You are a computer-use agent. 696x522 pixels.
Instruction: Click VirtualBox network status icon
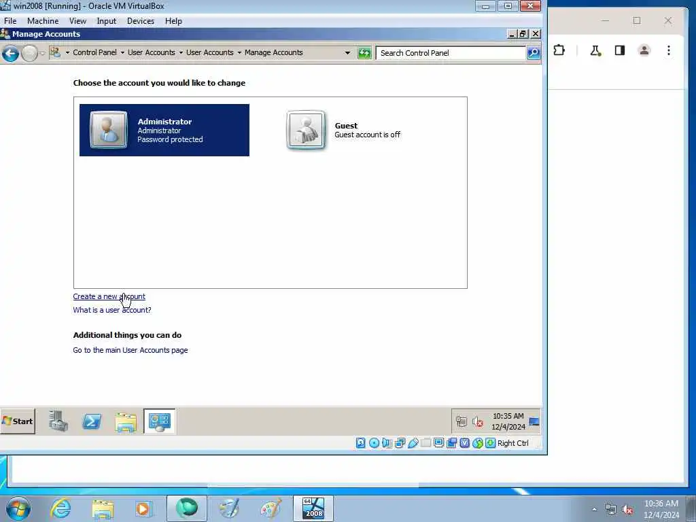tap(400, 443)
